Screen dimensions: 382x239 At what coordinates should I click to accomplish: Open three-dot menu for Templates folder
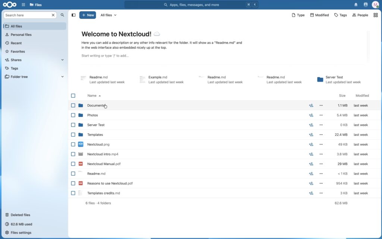(321, 135)
